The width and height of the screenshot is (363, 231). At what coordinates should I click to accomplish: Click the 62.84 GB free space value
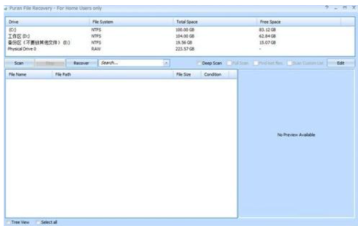pos(267,36)
